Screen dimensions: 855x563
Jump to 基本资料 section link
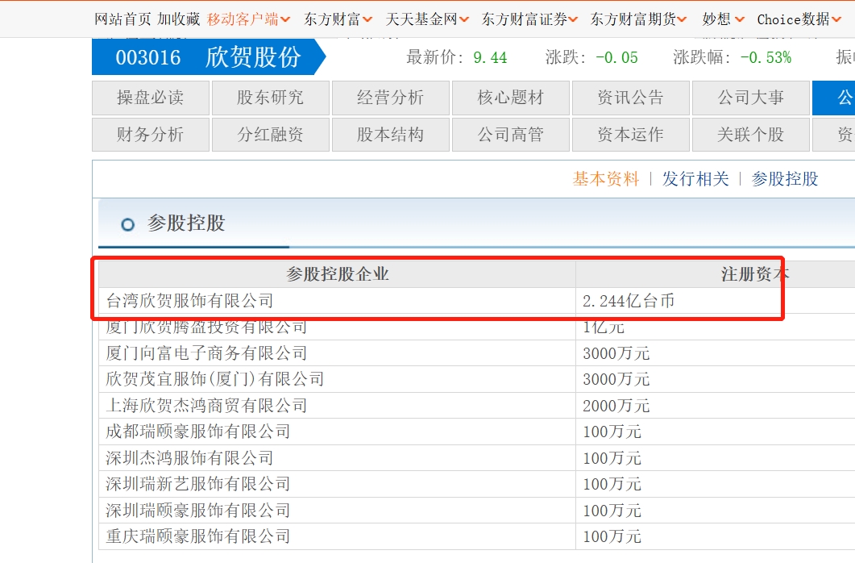pyautogui.click(x=606, y=179)
